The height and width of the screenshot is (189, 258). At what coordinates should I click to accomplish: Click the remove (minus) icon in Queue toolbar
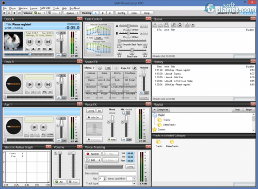click(160, 25)
